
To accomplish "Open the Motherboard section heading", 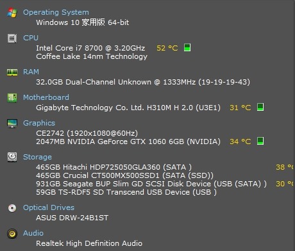I will 46,97.
